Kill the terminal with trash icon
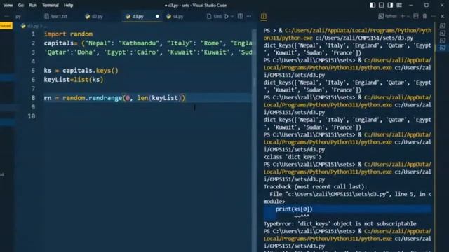449x252 pixels. coord(424,16)
